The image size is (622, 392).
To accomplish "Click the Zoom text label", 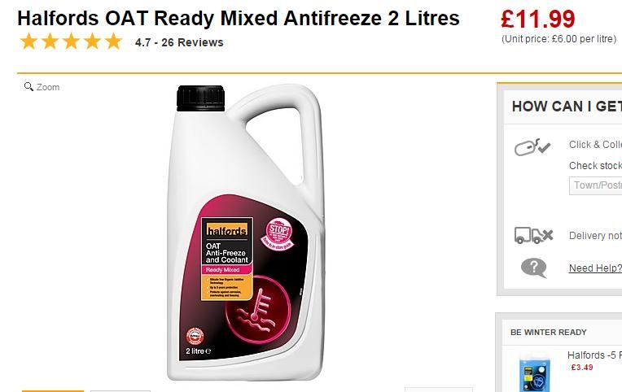I will tap(48, 87).
